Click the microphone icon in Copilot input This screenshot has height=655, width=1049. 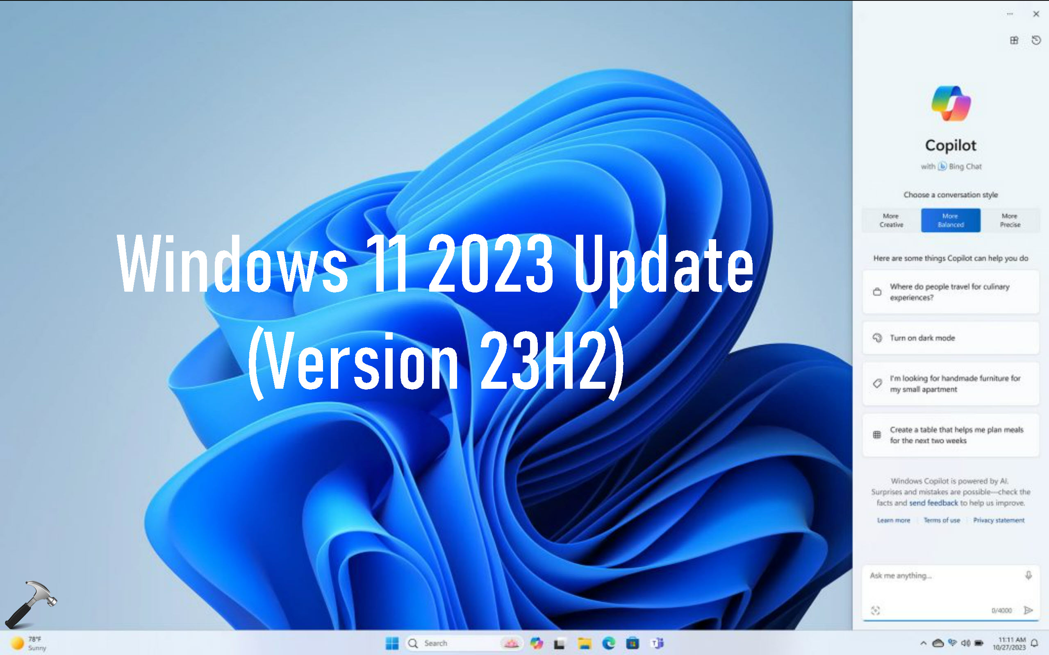[1028, 575]
